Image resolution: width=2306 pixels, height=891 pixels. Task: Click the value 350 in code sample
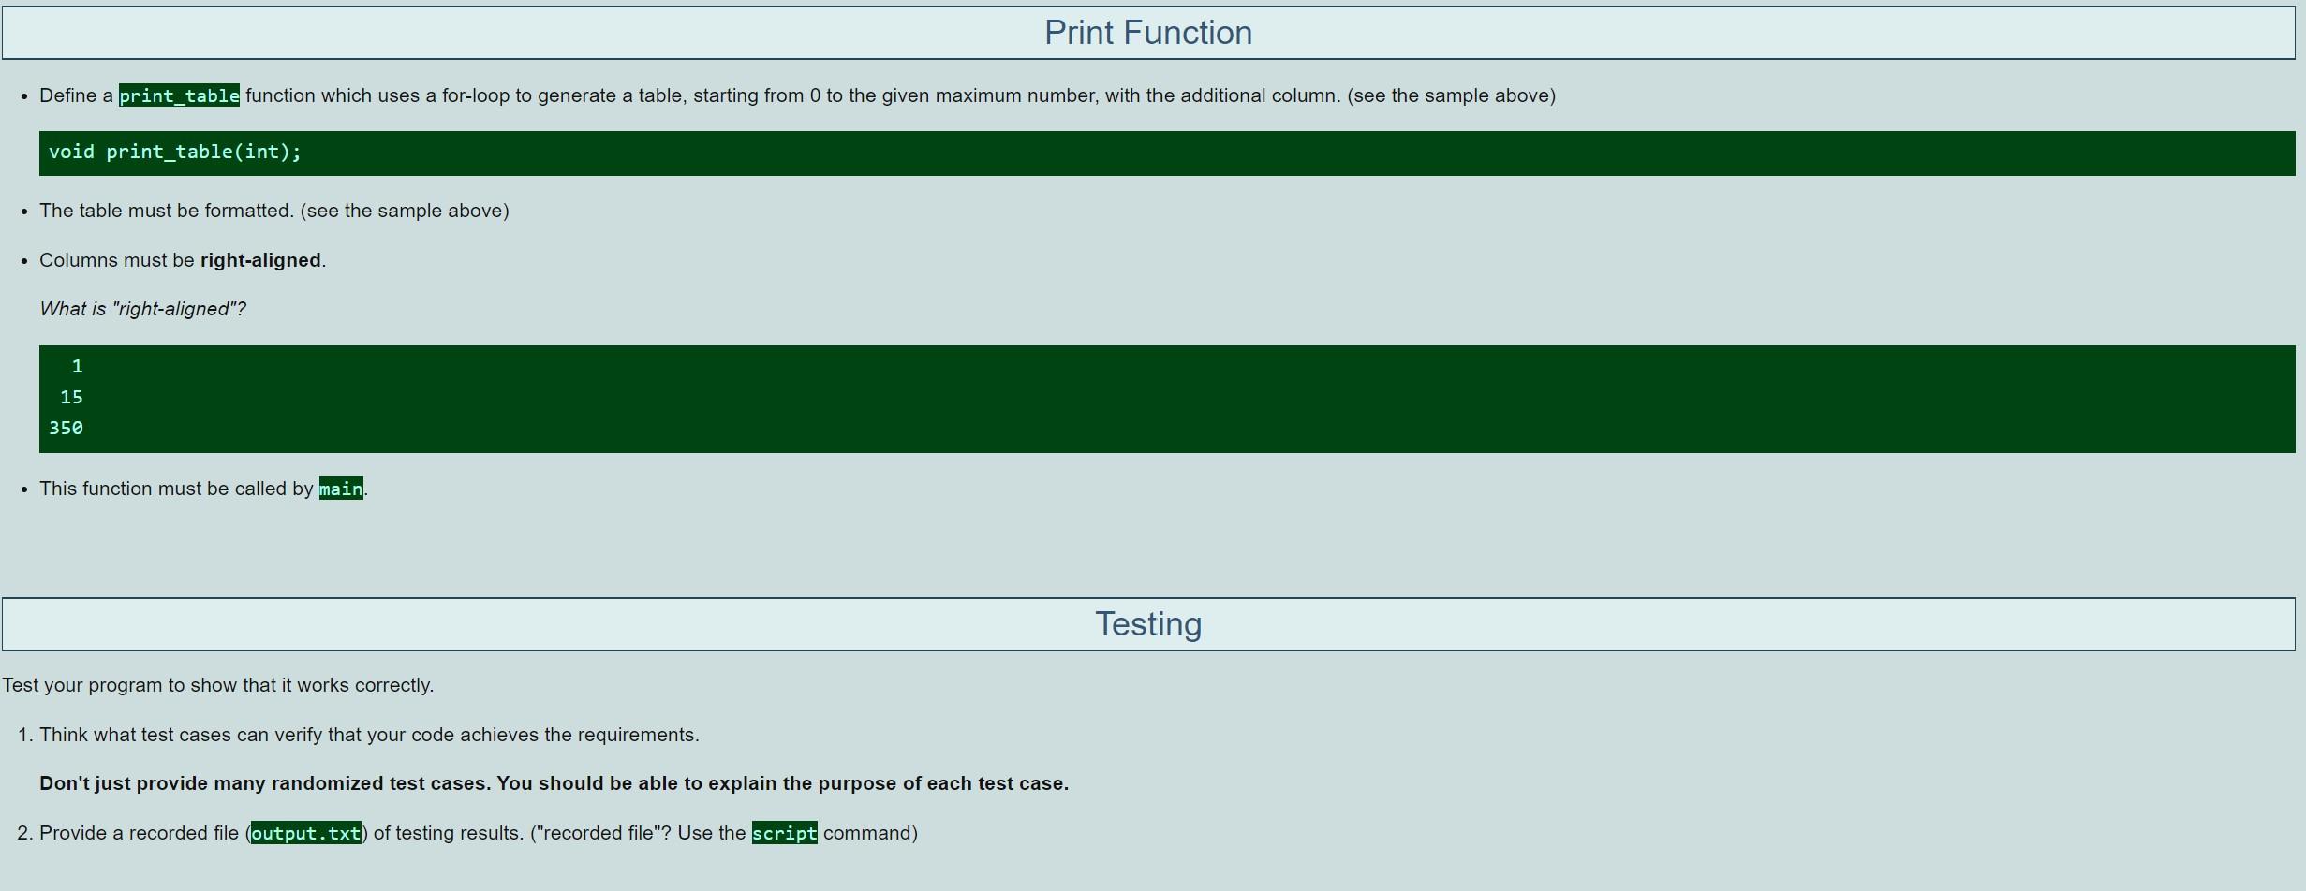click(x=66, y=428)
